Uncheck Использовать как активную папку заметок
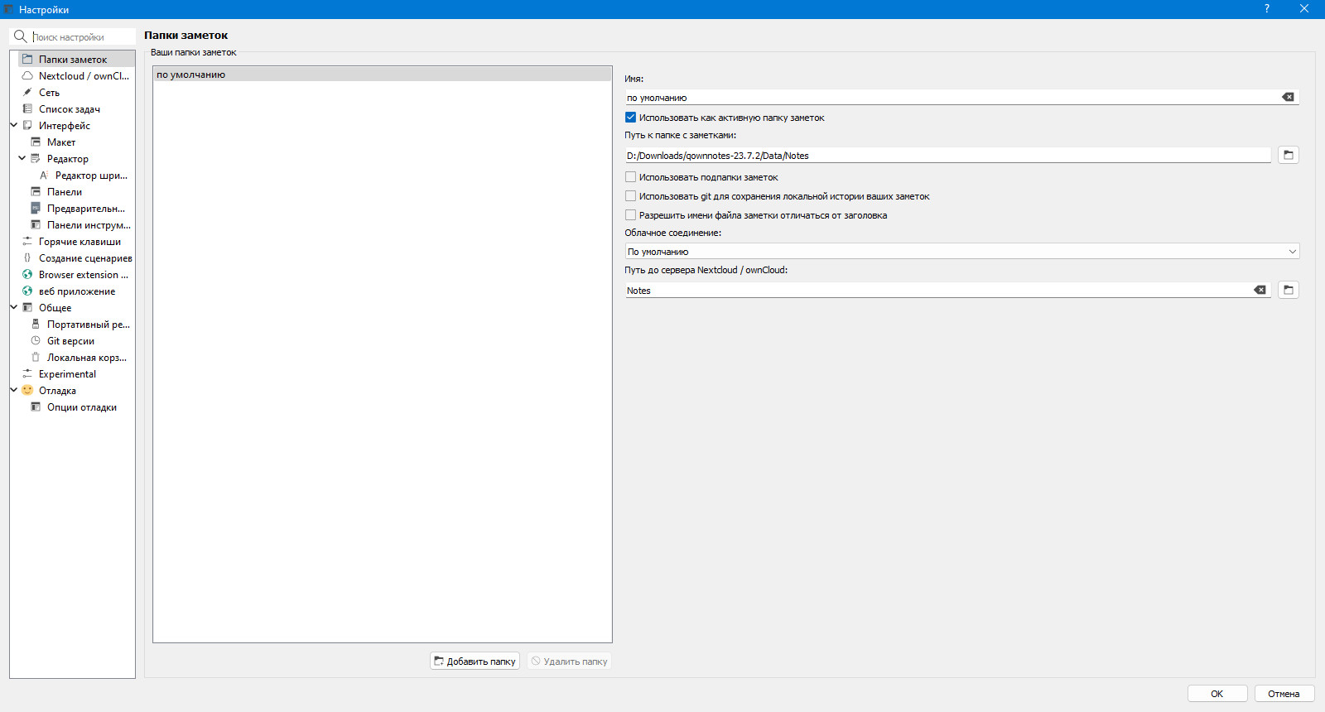The height and width of the screenshot is (712, 1325). pyautogui.click(x=630, y=118)
